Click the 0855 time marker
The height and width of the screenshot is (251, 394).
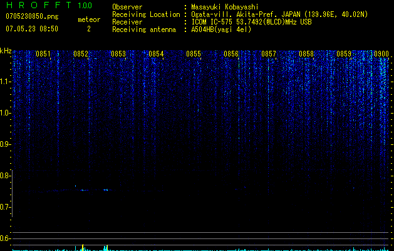tap(194, 54)
